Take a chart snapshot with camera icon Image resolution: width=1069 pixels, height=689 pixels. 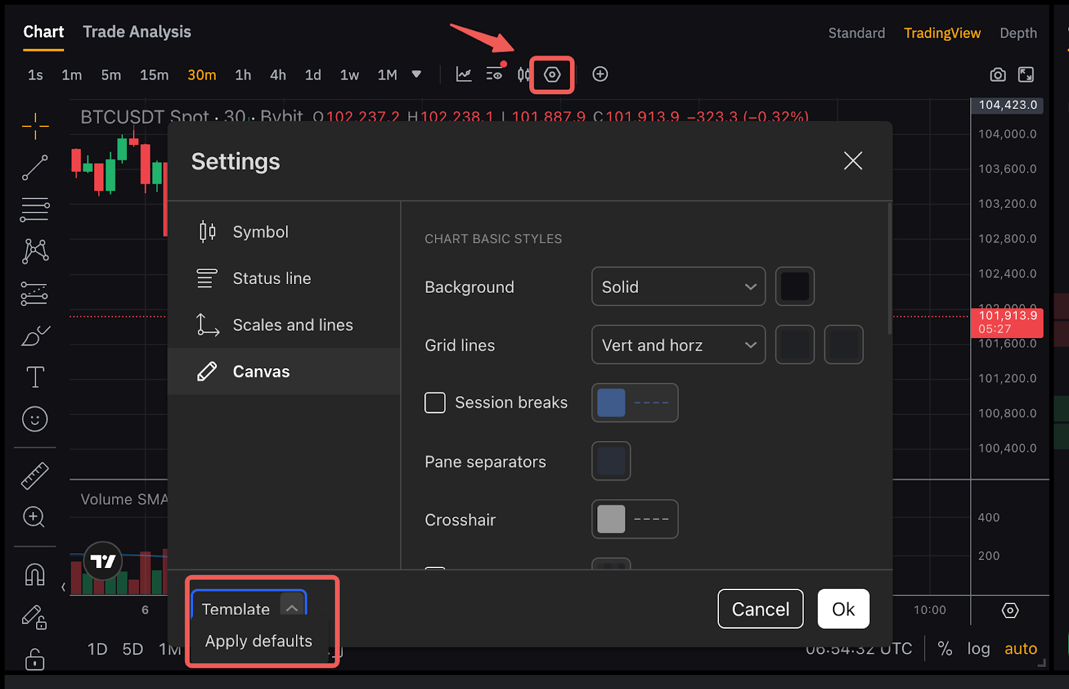tap(998, 75)
